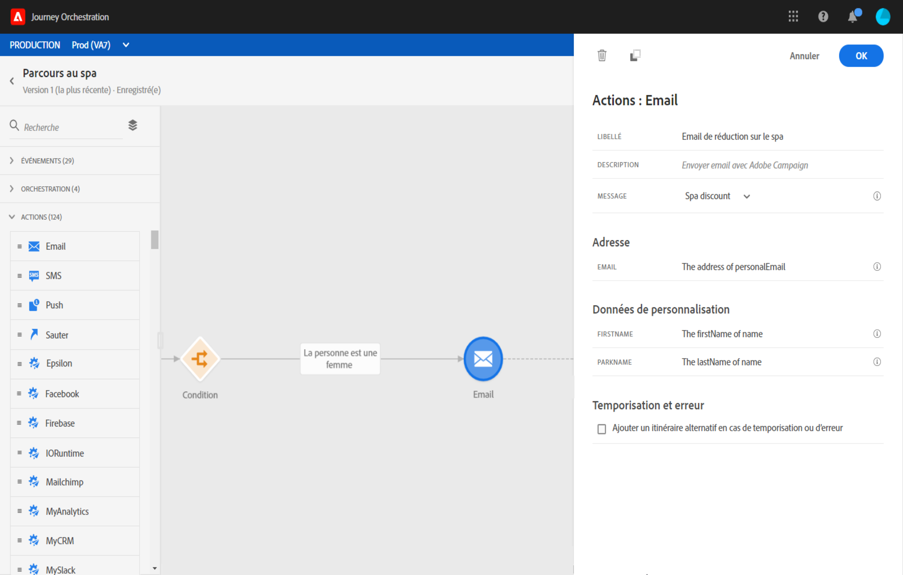Enable alternative path on timeout or error
The image size is (903, 575).
point(602,429)
